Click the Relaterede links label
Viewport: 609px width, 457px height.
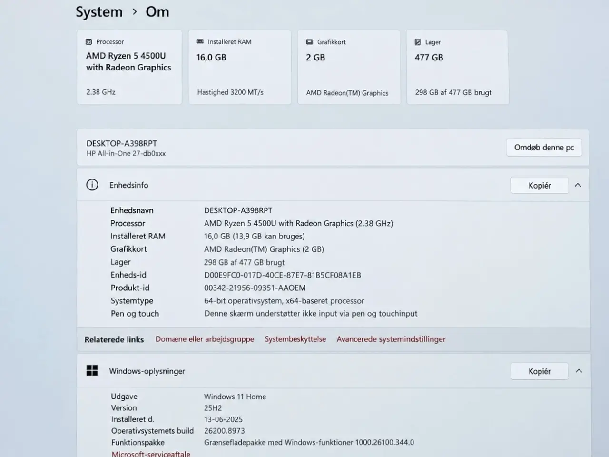(x=114, y=339)
